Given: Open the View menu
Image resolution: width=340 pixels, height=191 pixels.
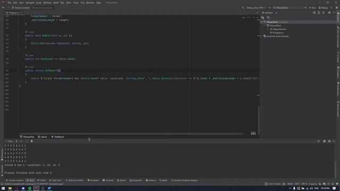Looking at the screenshot, I should (21, 3).
